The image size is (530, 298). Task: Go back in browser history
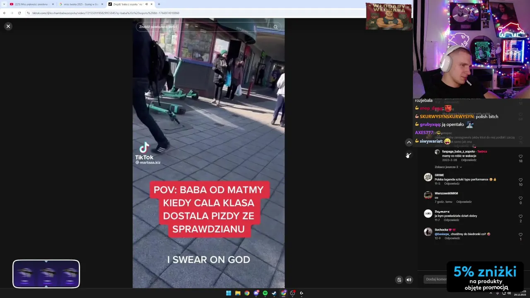5,13
